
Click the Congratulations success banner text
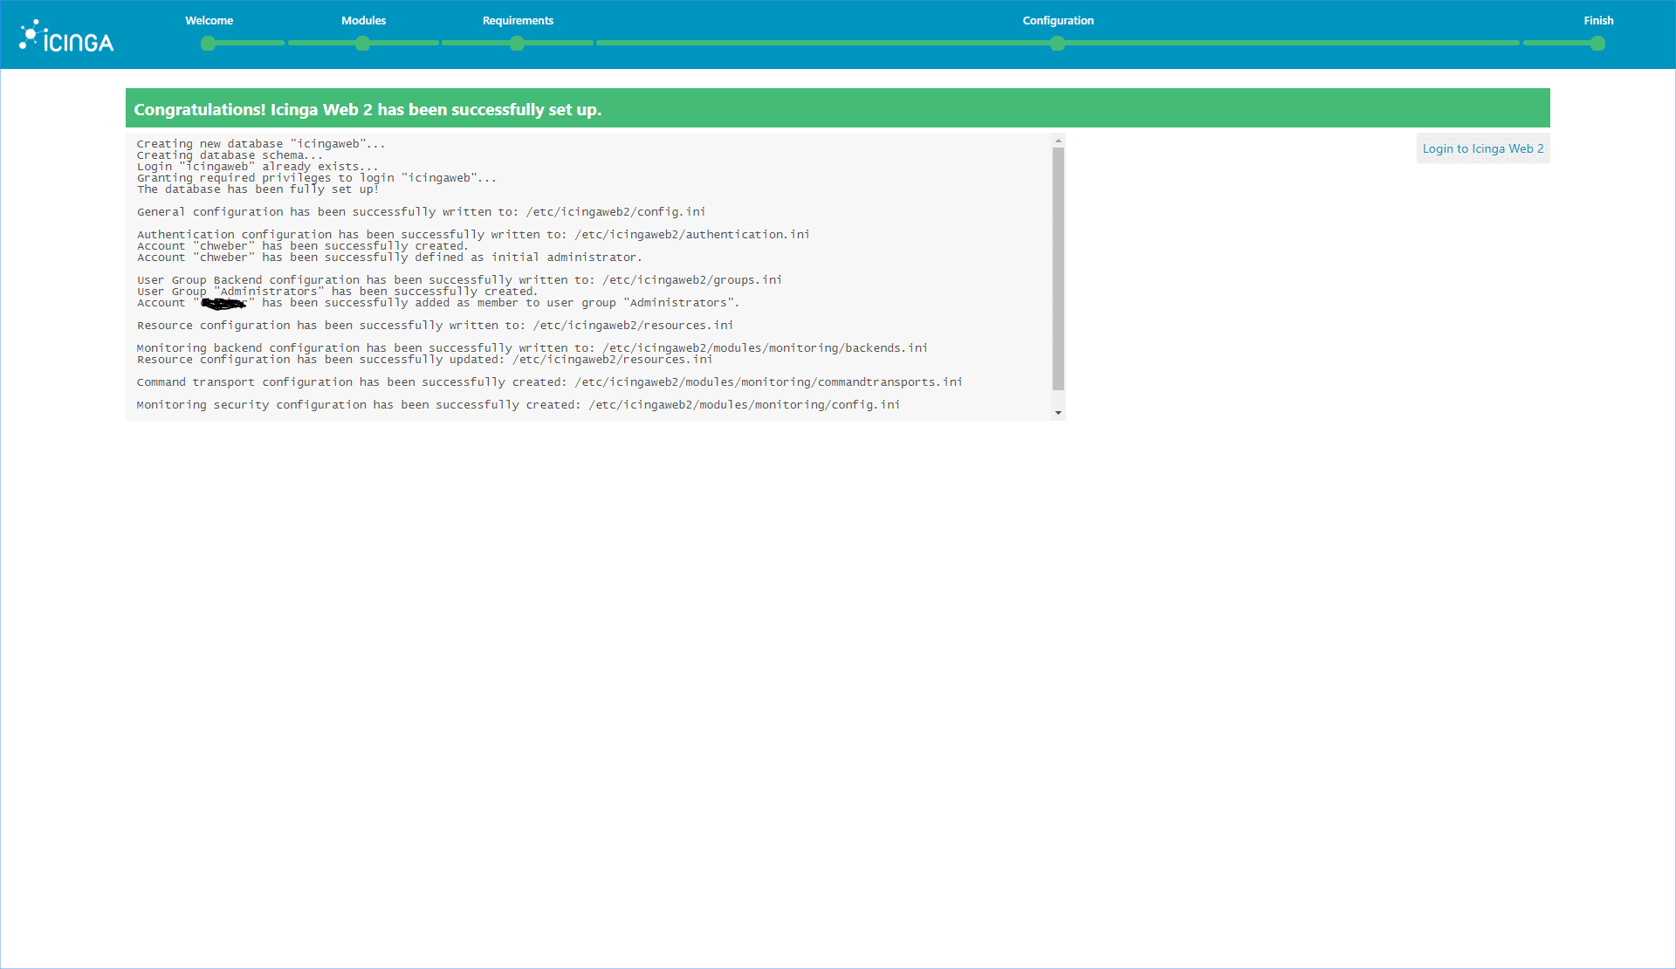pos(367,109)
